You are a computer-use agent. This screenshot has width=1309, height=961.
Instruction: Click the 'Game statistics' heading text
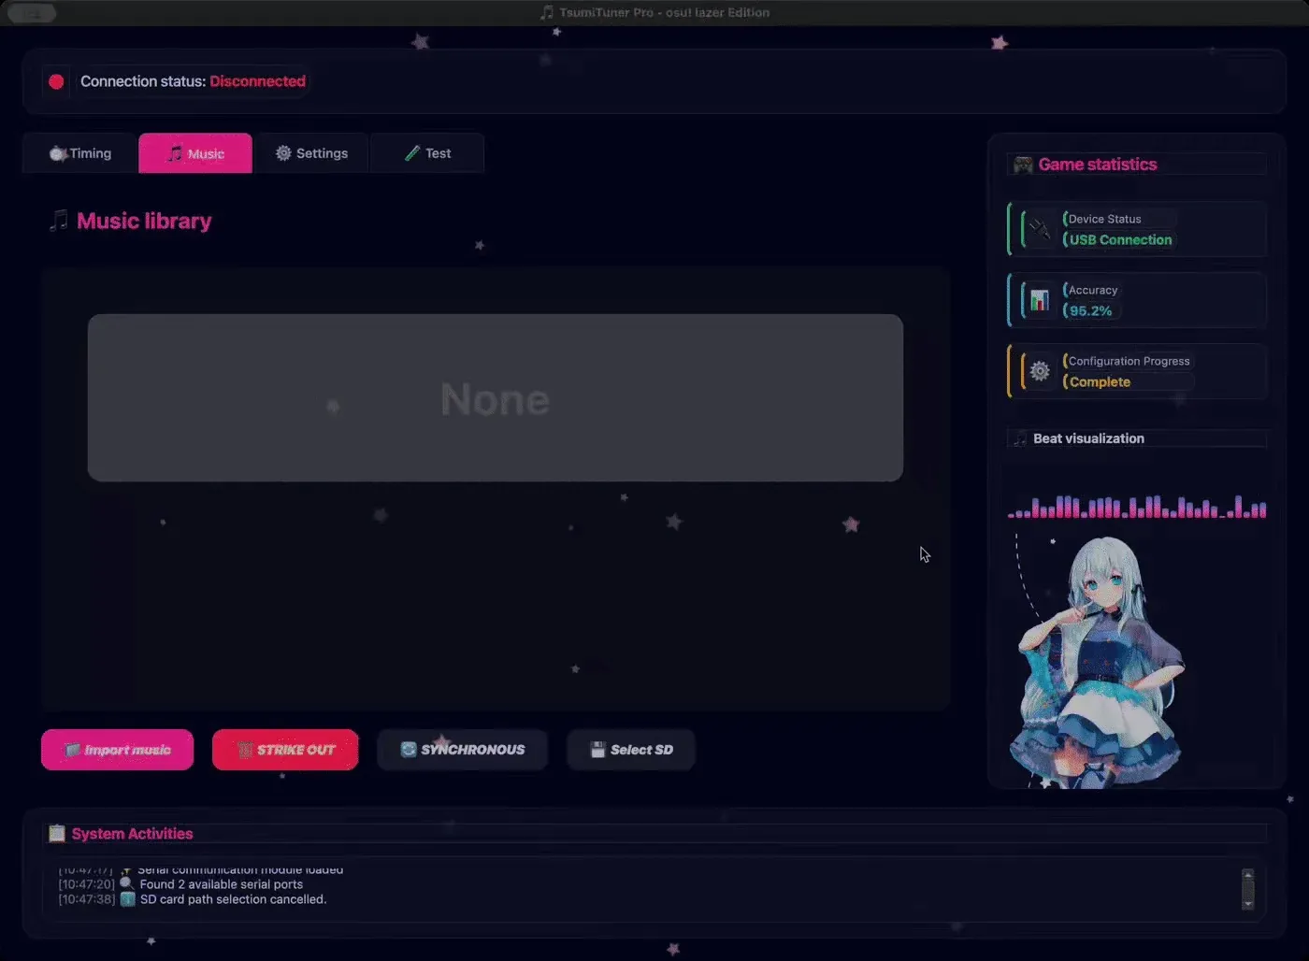click(1098, 165)
